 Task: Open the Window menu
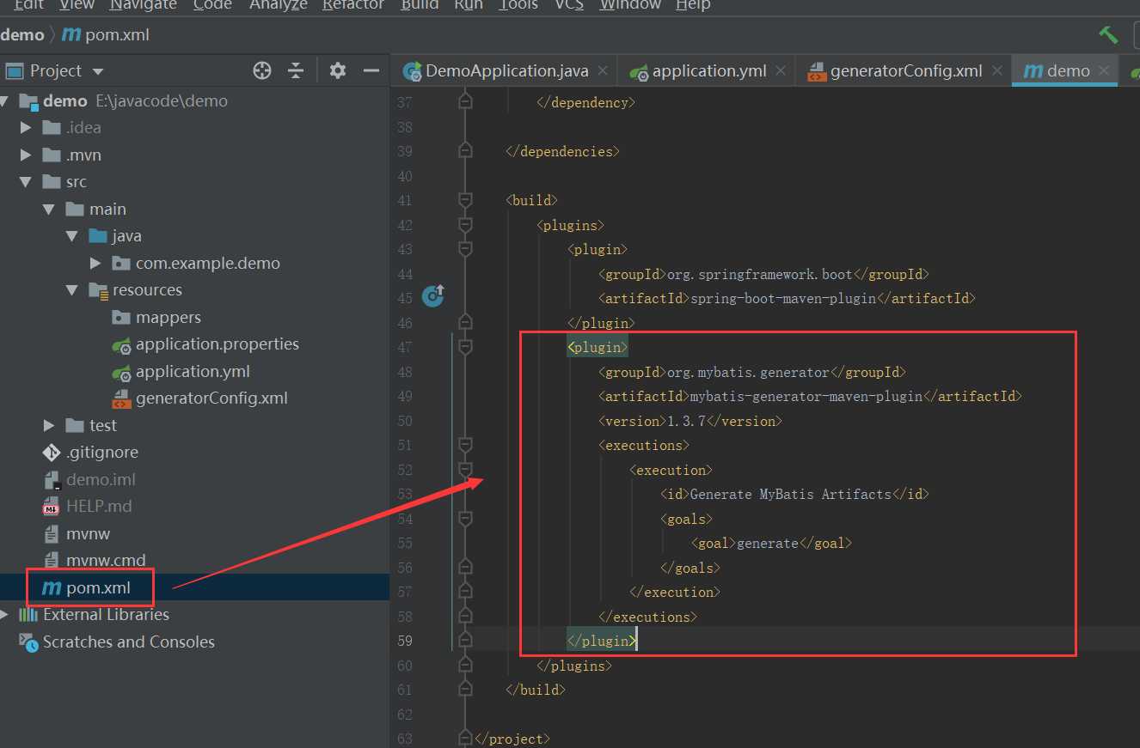pos(630,5)
